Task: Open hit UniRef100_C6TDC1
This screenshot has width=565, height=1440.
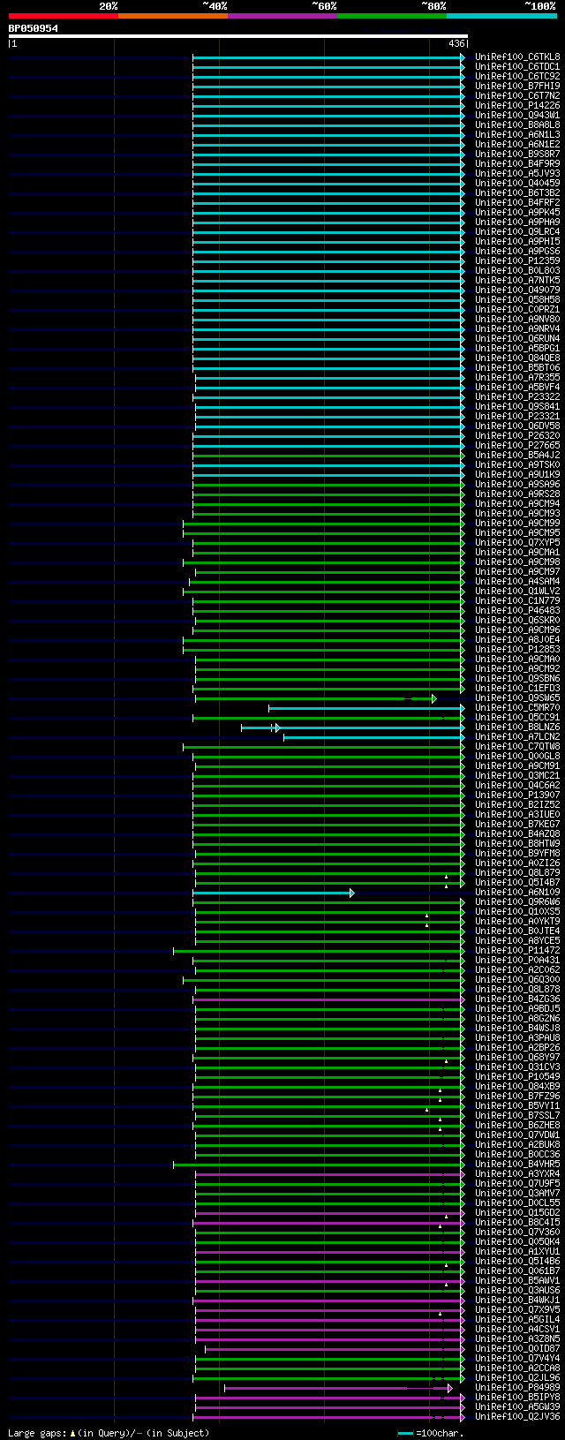Action: coord(517,67)
